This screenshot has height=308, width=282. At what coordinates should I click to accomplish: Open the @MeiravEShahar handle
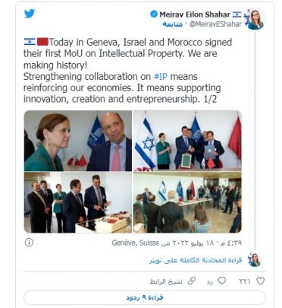215,24
